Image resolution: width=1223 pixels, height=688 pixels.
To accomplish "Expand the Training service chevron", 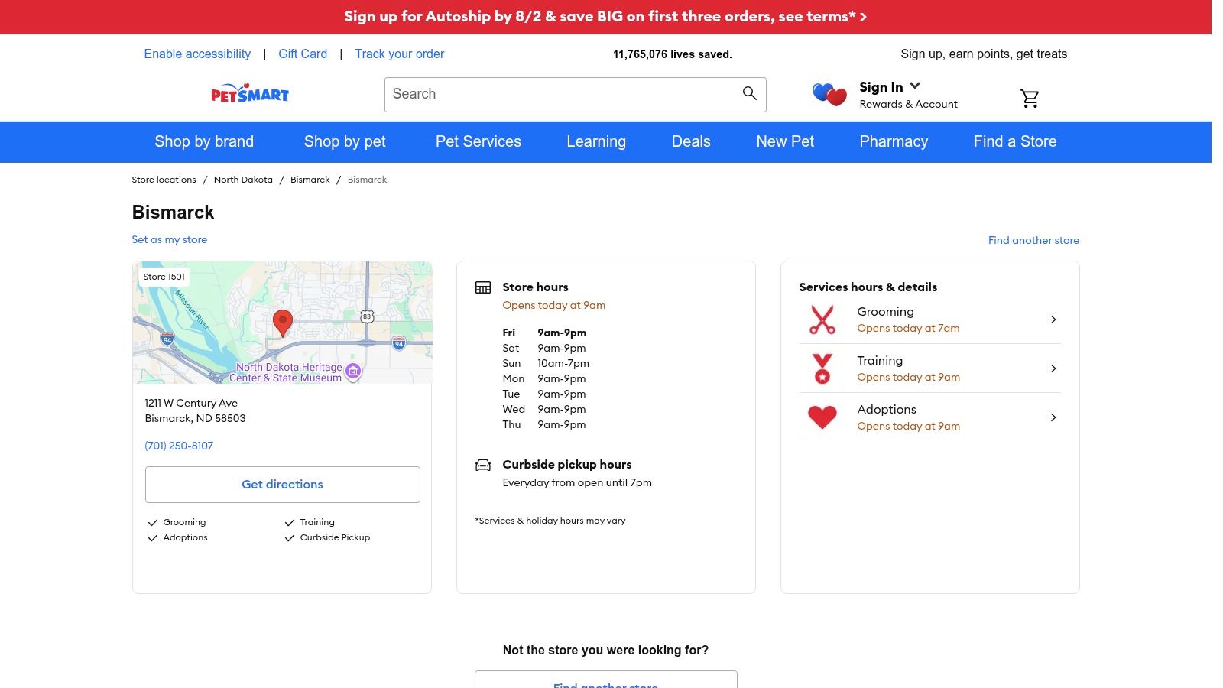I will tap(1053, 368).
